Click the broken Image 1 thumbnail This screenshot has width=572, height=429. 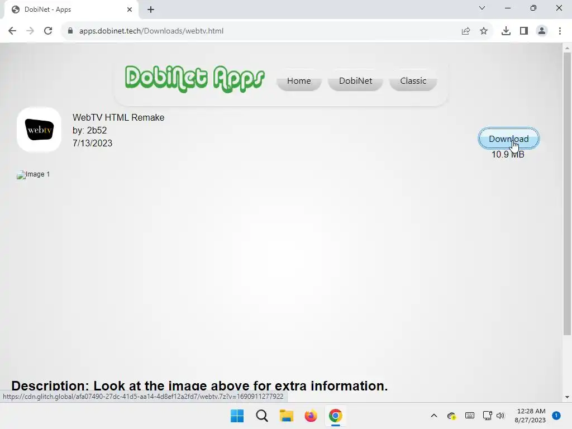pyautogui.click(x=33, y=174)
